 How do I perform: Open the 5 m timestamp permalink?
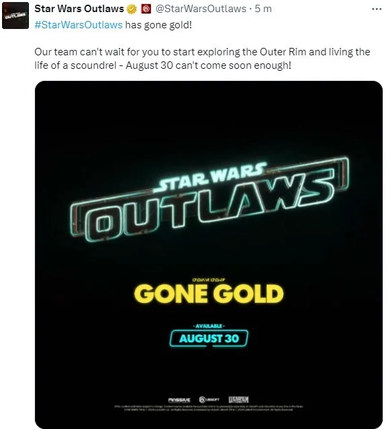[263, 9]
